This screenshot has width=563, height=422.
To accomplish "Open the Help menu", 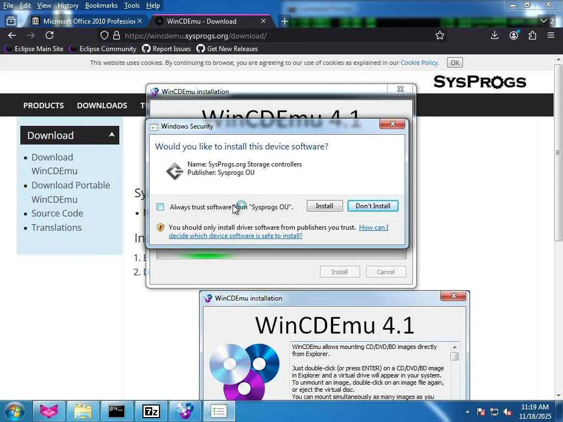I will pyautogui.click(x=153, y=5).
